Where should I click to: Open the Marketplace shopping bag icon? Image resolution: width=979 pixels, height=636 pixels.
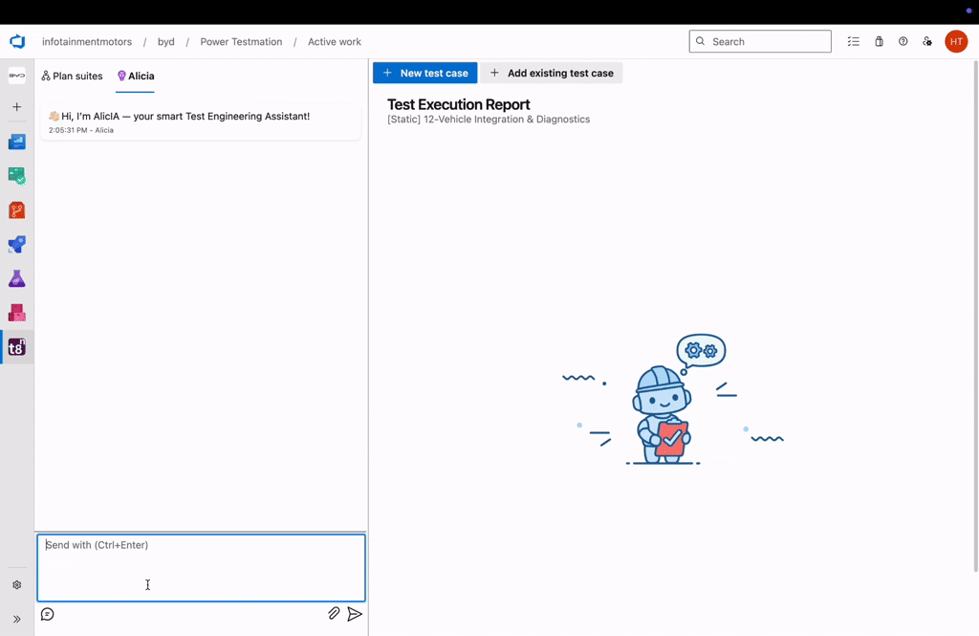pos(879,41)
